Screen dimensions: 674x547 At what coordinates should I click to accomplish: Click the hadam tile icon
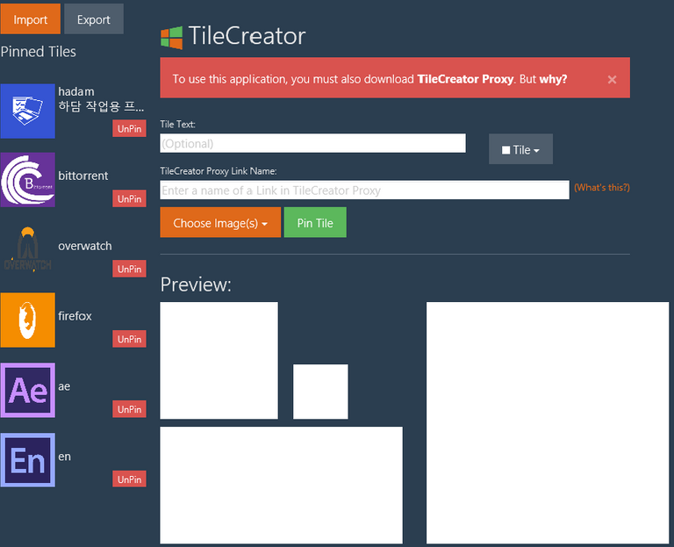(x=27, y=111)
